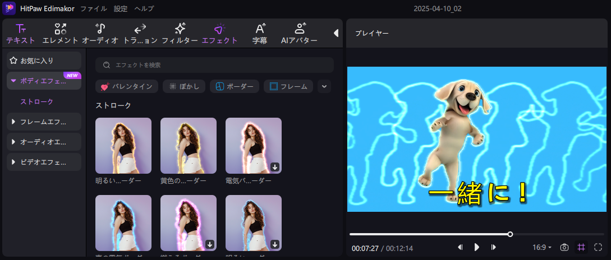Collapse the toolbar with left arrow
611x260 pixels.
tap(336, 34)
